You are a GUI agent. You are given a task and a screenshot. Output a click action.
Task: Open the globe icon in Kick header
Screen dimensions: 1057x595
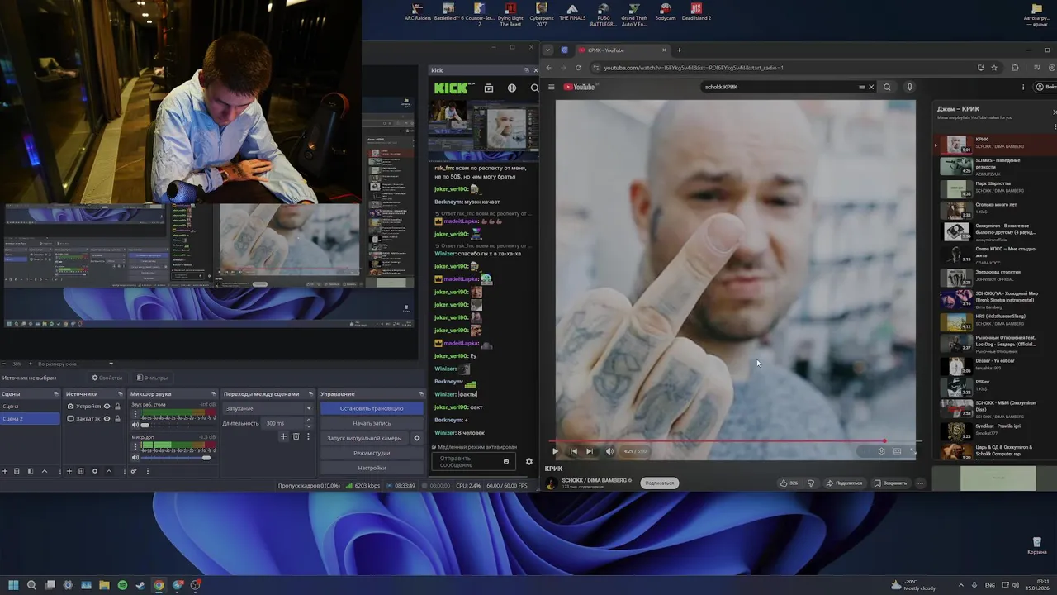pyautogui.click(x=512, y=88)
